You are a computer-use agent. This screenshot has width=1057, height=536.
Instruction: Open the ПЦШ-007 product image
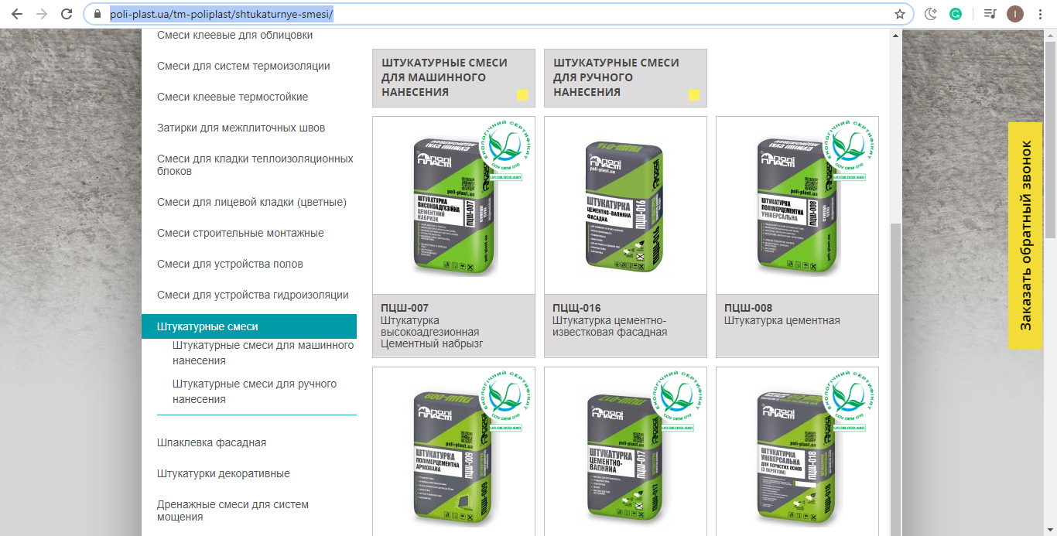(453, 205)
